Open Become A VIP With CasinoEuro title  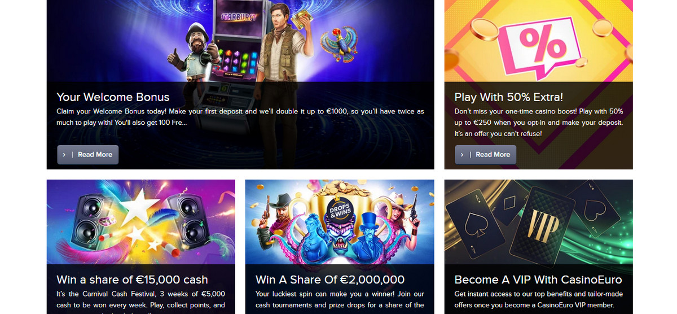click(x=538, y=280)
